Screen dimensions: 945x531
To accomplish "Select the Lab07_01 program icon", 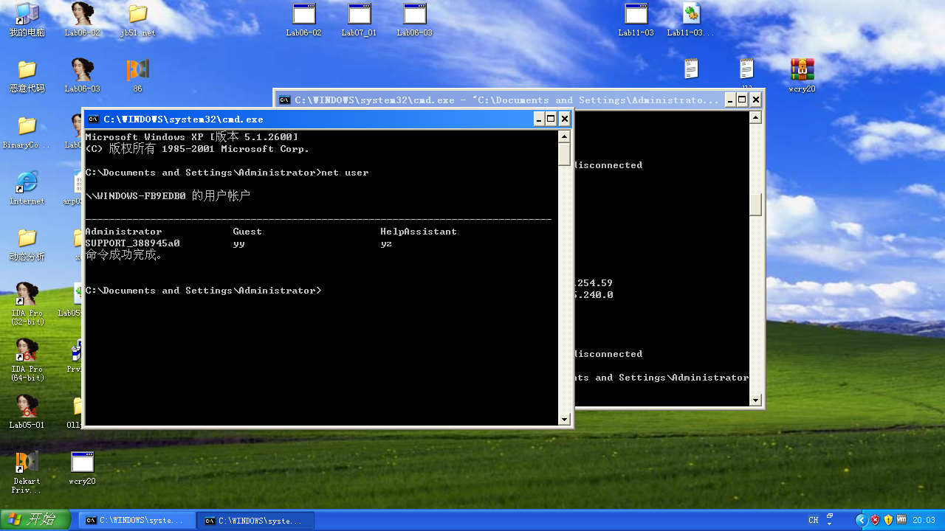I will (360, 18).
